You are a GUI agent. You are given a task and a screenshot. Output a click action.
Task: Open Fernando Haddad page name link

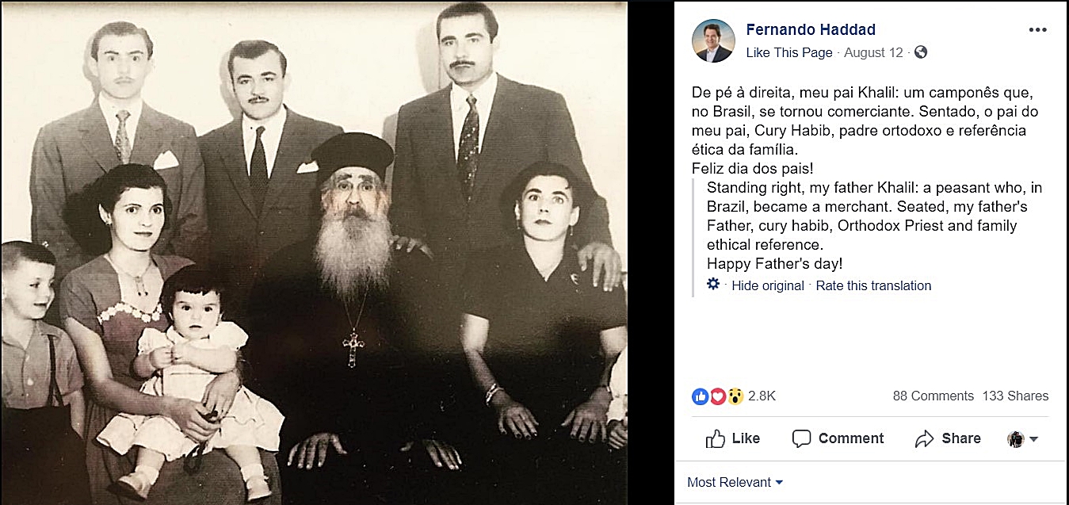pos(811,30)
